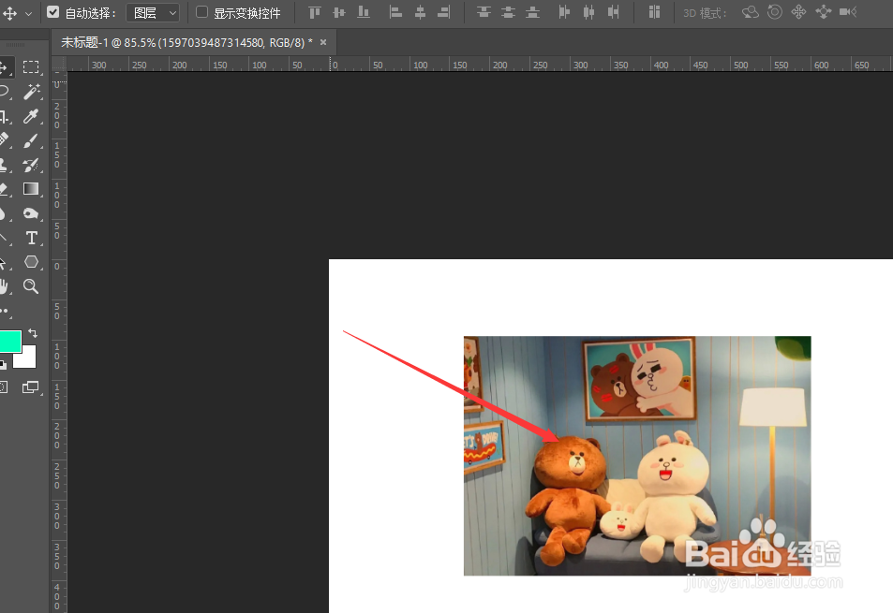893x613 pixels.
Task: Select the Rectangular Marquee tool
Action: point(31,67)
